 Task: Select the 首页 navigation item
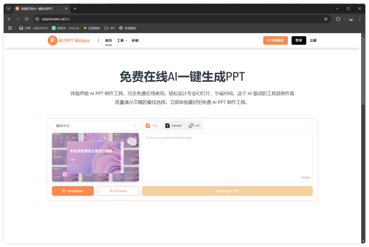pyautogui.click(x=109, y=40)
